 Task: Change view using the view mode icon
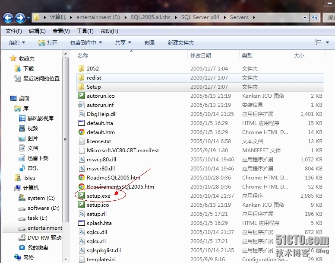pos(318,42)
